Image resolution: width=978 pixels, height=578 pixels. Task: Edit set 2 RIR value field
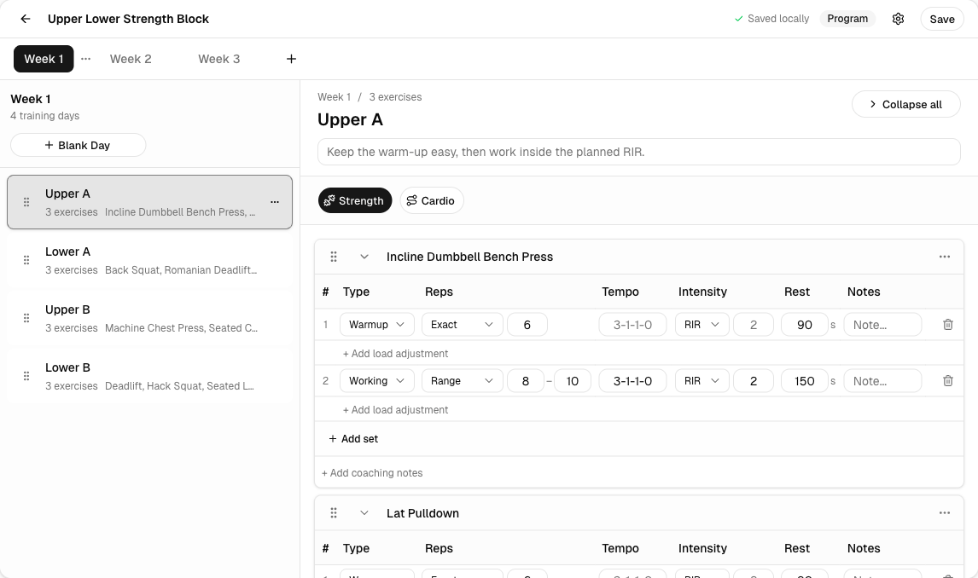click(x=754, y=380)
